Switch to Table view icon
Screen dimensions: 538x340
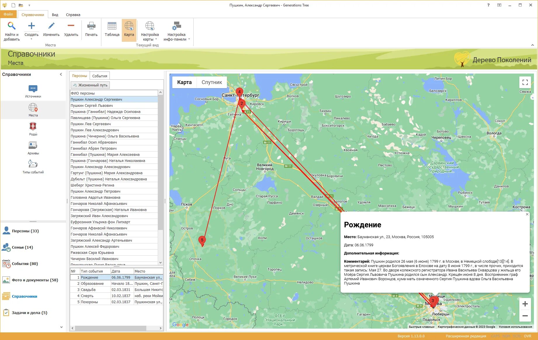(x=112, y=26)
